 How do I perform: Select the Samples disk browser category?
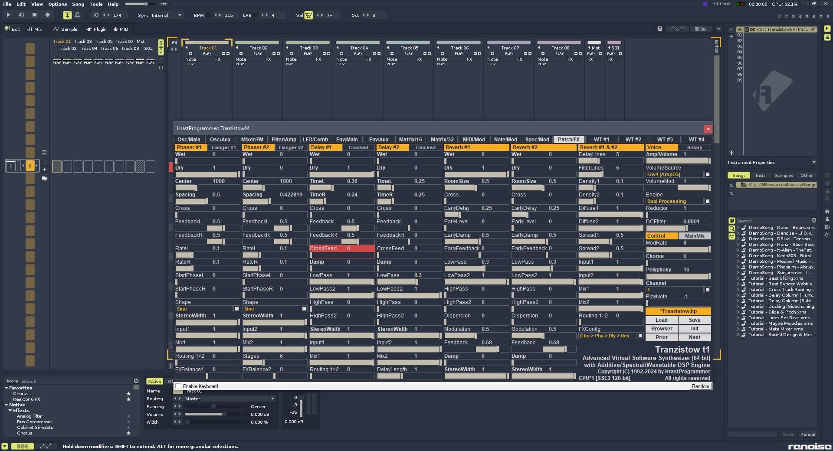(x=784, y=176)
